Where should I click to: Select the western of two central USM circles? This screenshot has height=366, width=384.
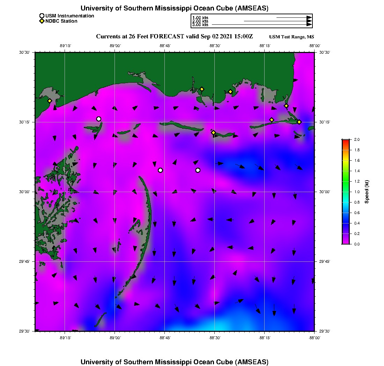point(160,170)
